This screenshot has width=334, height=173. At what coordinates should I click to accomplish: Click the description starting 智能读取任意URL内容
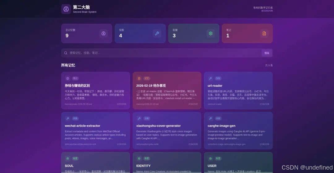click(x=238, y=95)
